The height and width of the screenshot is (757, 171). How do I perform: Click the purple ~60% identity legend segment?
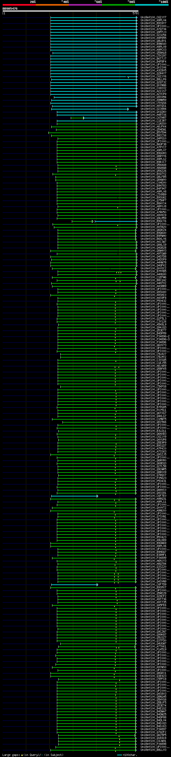click(x=86, y=5)
